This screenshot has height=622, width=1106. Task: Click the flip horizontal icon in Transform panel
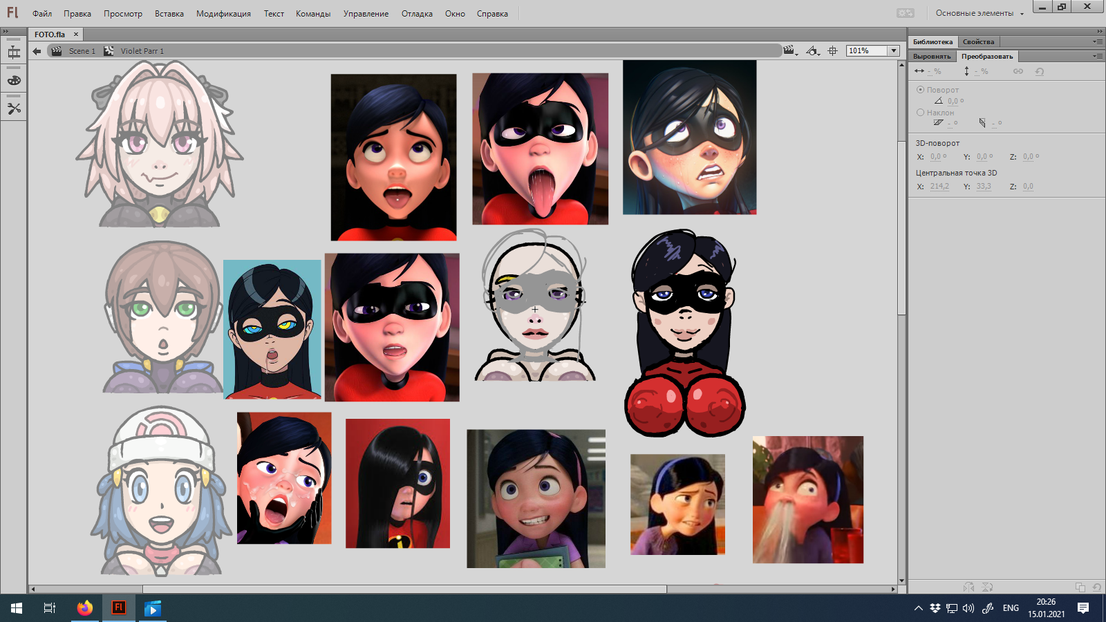(x=968, y=587)
